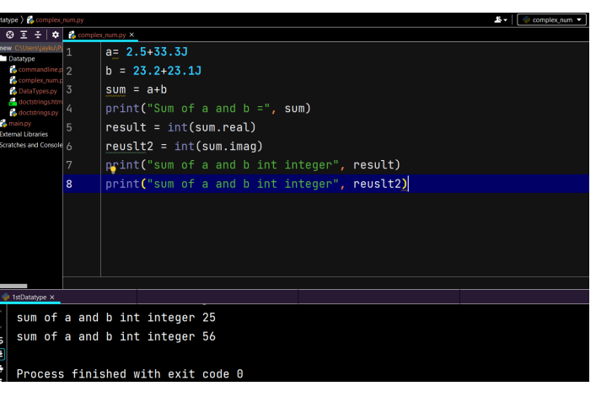Click the project panel horizontal scrollbar
Image resolution: width=612 pixels, height=402 pixels.
pyautogui.click(x=13, y=286)
